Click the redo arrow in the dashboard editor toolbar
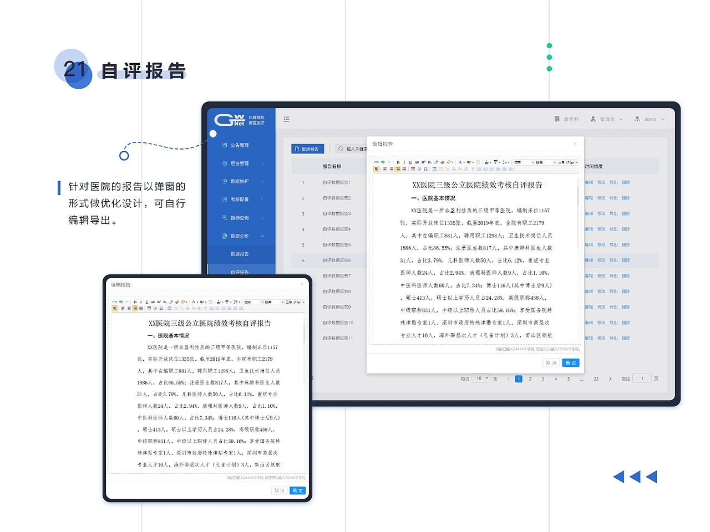Viewport: 710px width, 532px height. 389,162
